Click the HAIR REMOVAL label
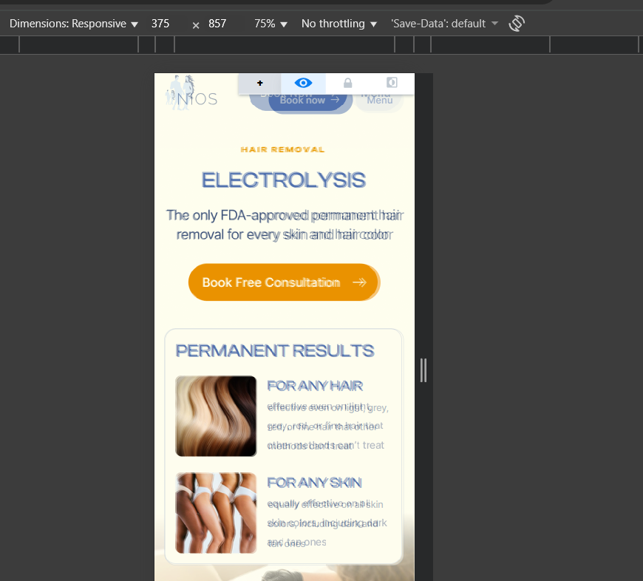Screen dimensions: 643x581 click(x=282, y=149)
